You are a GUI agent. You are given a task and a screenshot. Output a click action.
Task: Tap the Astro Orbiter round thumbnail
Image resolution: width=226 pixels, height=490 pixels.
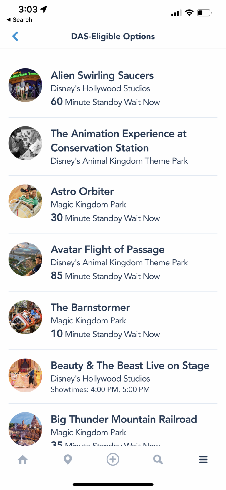(x=25, y=201)
